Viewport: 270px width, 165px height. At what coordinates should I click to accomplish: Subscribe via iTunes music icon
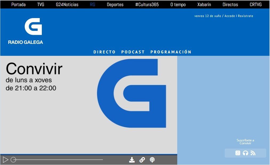point(238,153)
